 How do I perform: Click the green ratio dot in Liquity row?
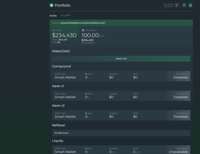[86, 149]
